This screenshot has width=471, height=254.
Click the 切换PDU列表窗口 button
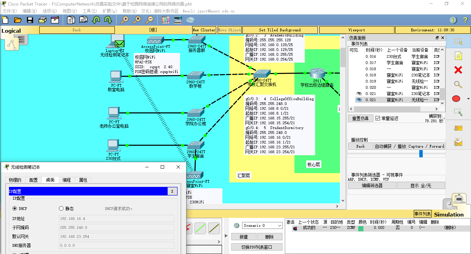pyautogui.click(x=257, y=247)
